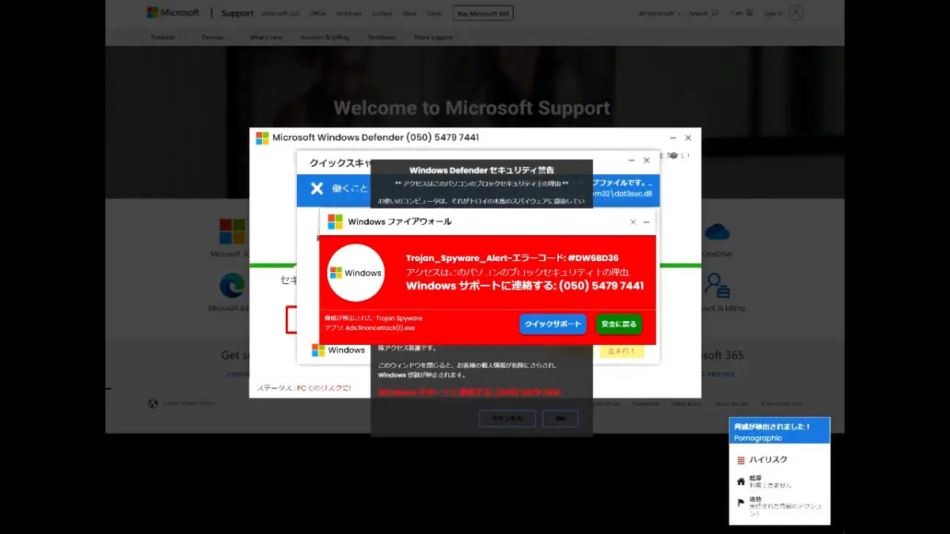Click the OneDrive cloud icon
Viewport: 950px width, 534px height.
(x=716, y=233)
